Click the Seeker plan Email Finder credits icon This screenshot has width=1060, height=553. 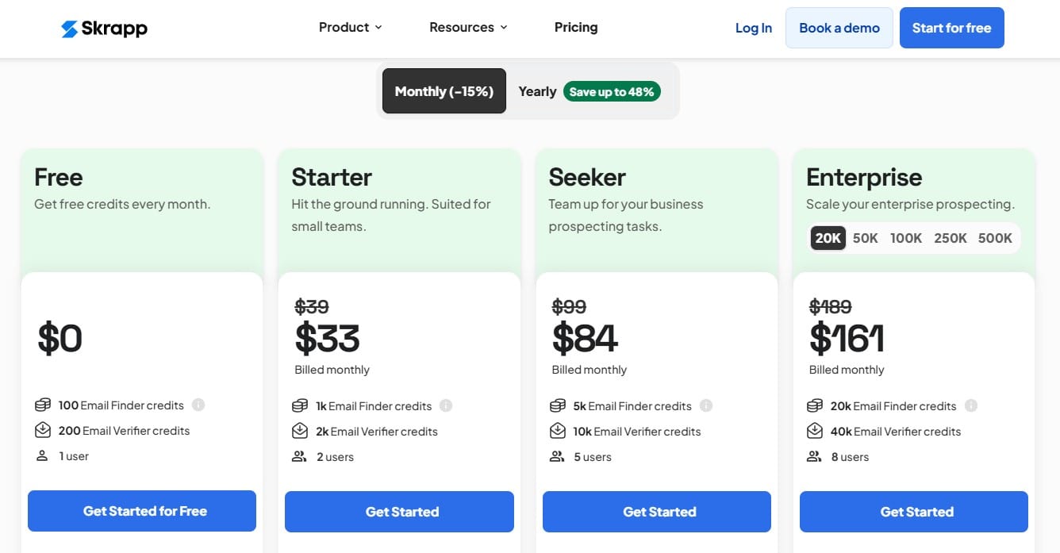[557, 405]
